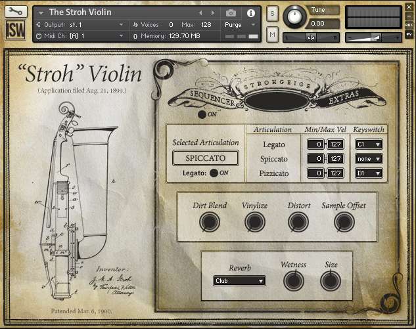Click the SPICCATO selected articulation box
Image resolution: width=416 pixels, height=329 pixels.
point(206,158)
